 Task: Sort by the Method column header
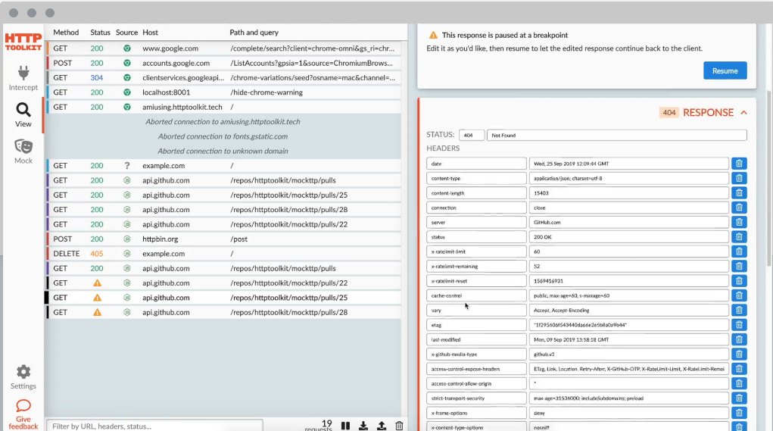(x=66, y=33)
